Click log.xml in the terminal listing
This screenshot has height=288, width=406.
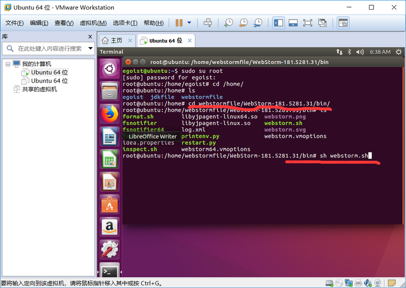click(193, 130)
